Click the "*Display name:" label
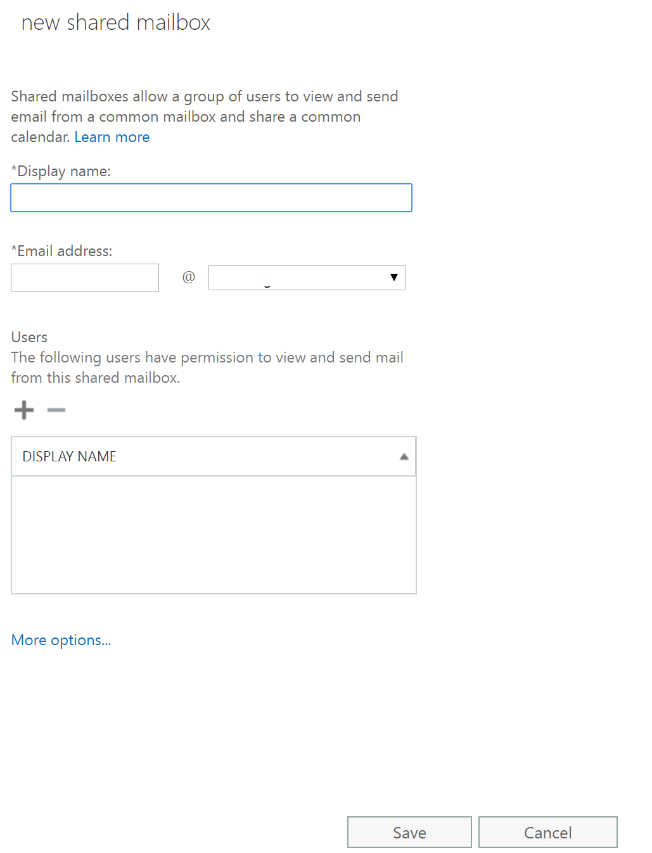The width and height of the screenshot is (652, 853). (x=61, y=171)
